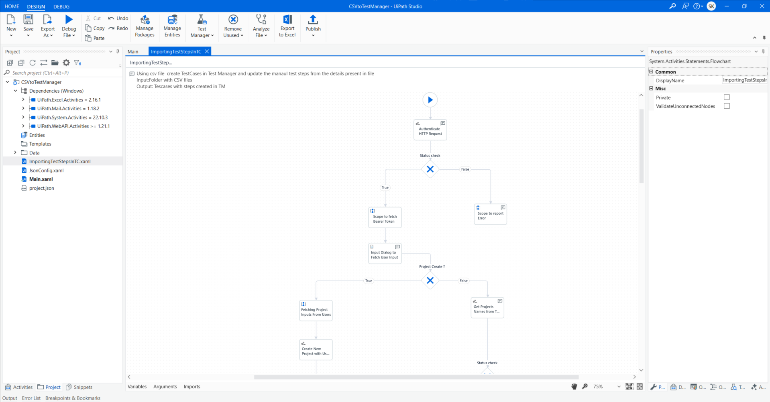The image size is (770, 402).
Task: Activate pan mode hand icon
Action: pos(574,386)
